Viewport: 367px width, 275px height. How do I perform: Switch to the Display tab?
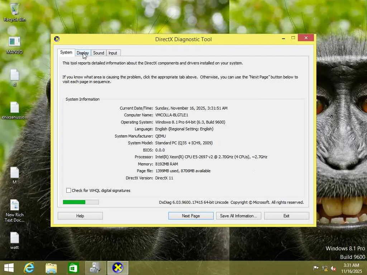point(83,53)
